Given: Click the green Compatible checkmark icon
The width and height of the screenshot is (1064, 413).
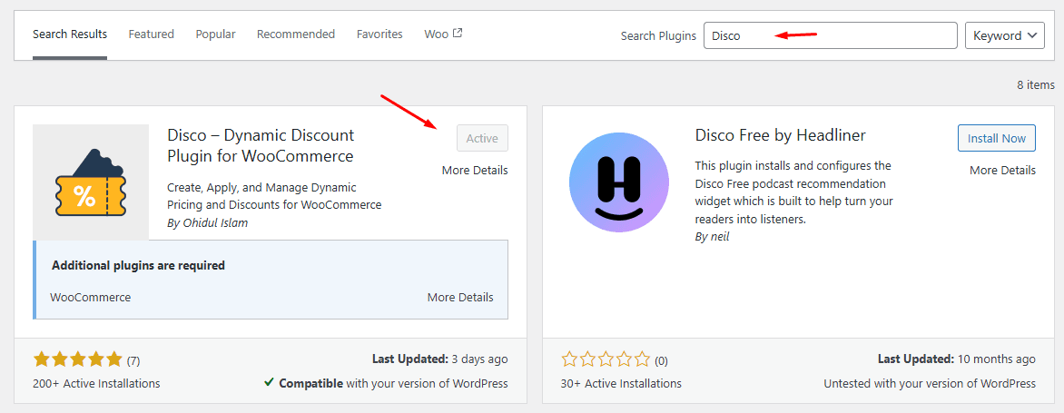Looking at the screenshot, I should pyautogui.click(x=269, y=382).
